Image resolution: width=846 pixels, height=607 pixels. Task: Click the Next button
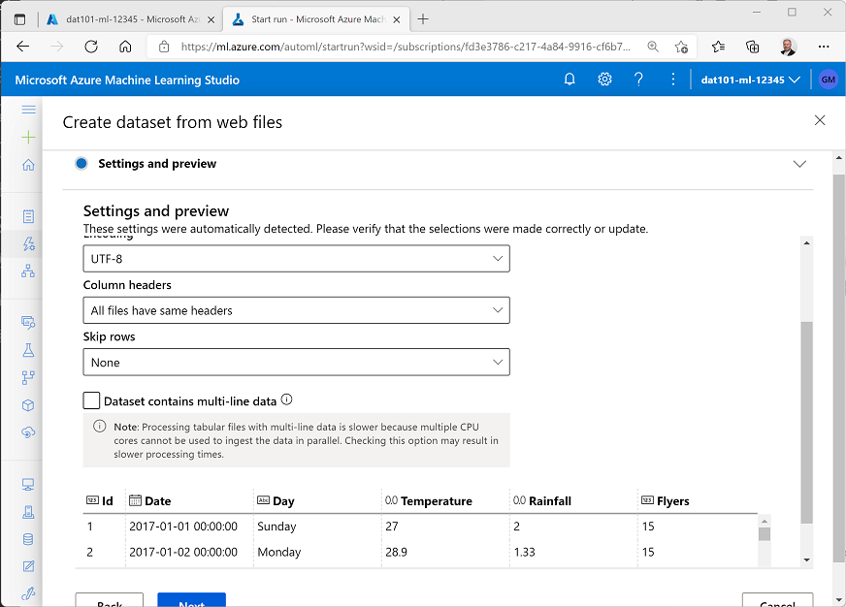[x=191, y=600]
